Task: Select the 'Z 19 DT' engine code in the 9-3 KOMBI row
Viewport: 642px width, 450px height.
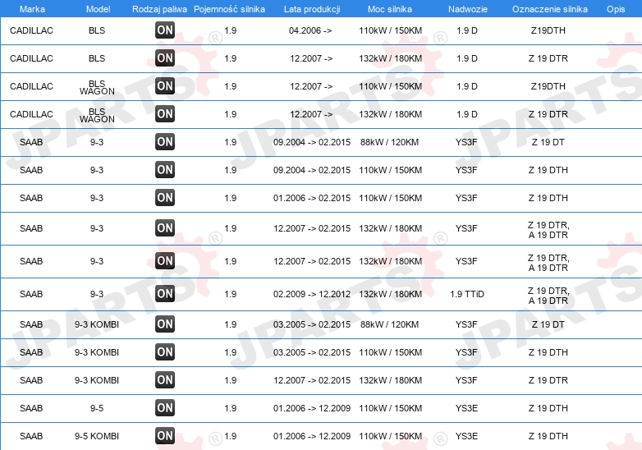Action: tap(548, 324)
